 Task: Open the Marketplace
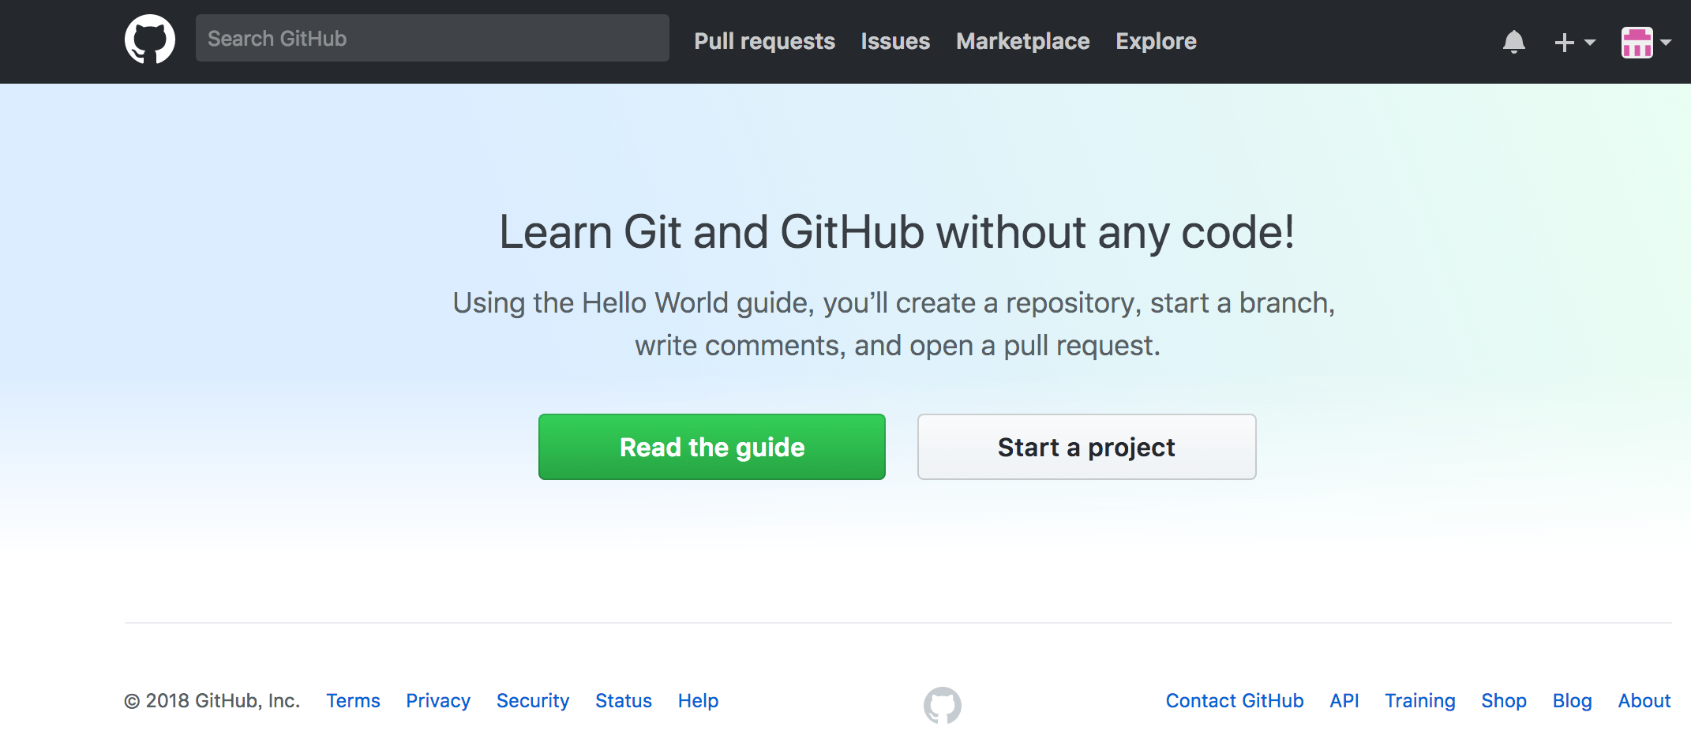click(x=1022, y=41)
